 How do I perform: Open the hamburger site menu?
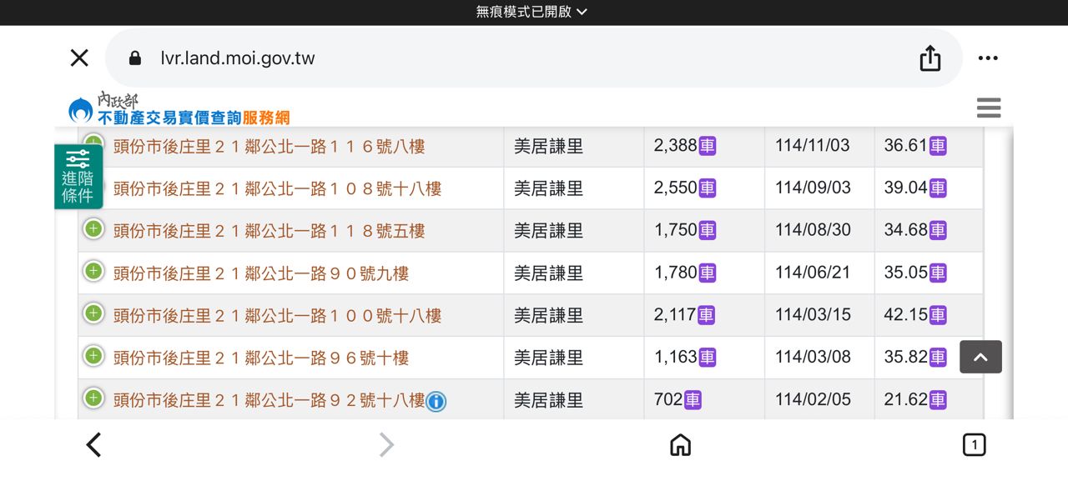pos(988,108)
